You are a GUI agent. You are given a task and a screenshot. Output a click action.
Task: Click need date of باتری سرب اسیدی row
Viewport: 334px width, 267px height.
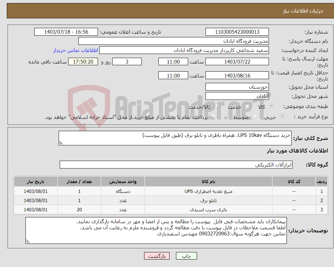36,210
